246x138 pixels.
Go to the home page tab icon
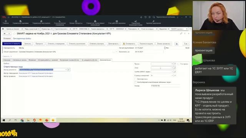click(x=3, y=29)
